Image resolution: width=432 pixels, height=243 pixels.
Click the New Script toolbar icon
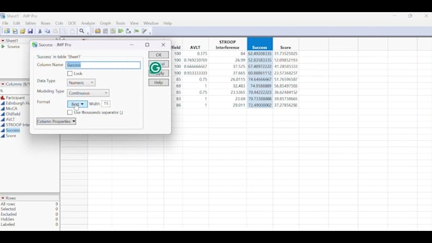tap(15, 31)
